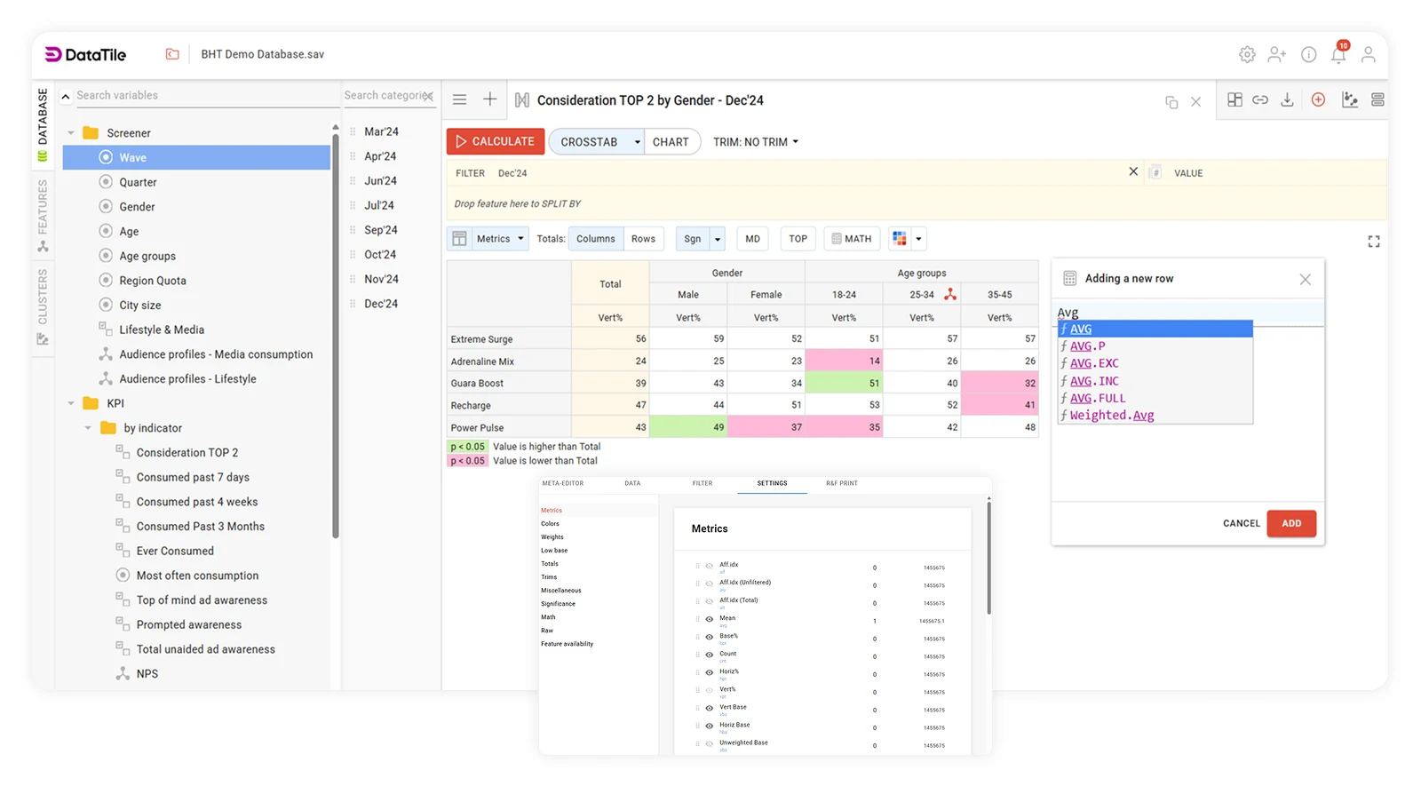Open the Sgn dropdown arrow

click(x=718, y=239)
